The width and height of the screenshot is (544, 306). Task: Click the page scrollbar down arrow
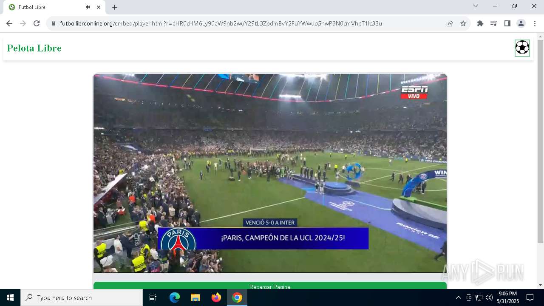coord(540,285)
